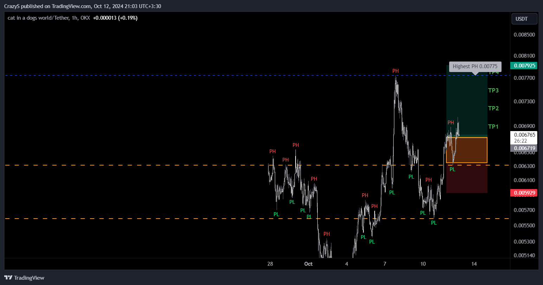Select the orange entry zone rectangle
Image resolution: width=543 pixels, height=285 pixels.
click(x=467, y=150)
